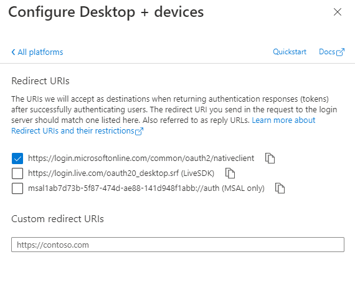Follow the 'Learn more about' link

(x=283, y=120)
